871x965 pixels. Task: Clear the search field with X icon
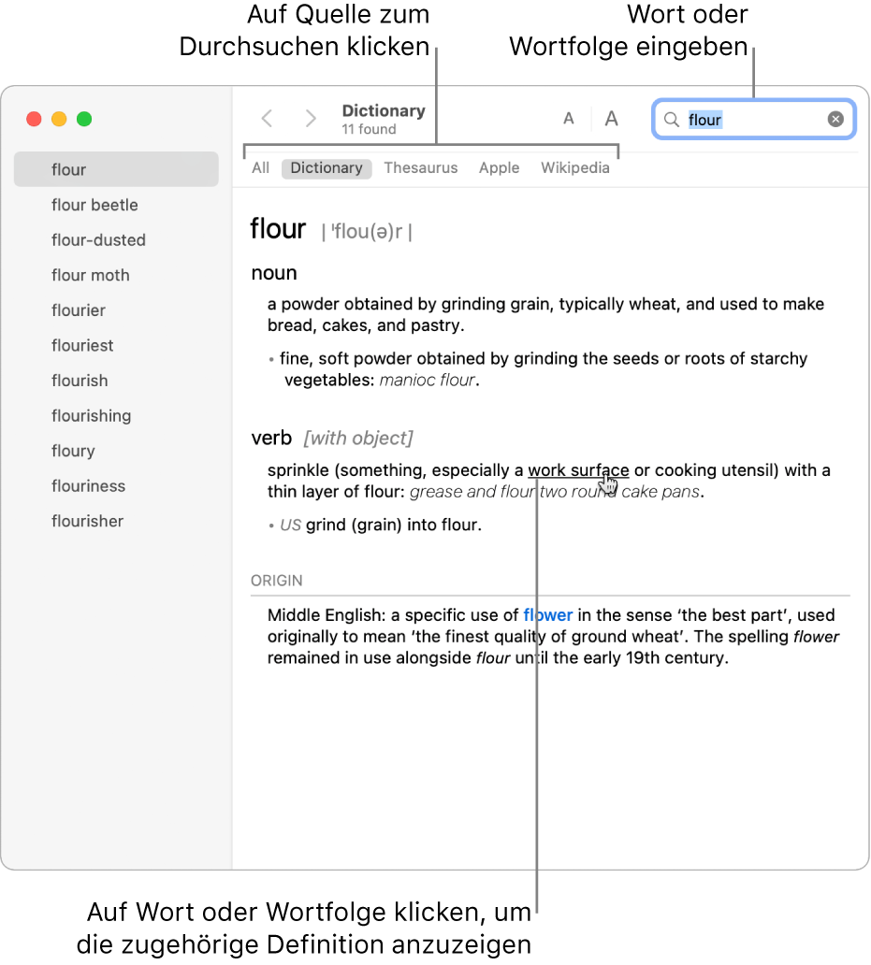pyautogui.click(x=835, y=120)
